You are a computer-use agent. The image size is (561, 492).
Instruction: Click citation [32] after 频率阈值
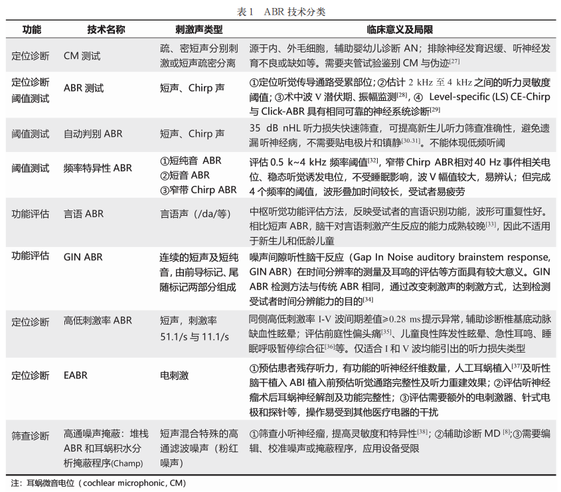(372, 159)
